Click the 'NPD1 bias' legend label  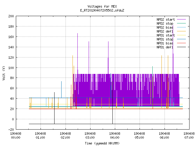(165, 43)
